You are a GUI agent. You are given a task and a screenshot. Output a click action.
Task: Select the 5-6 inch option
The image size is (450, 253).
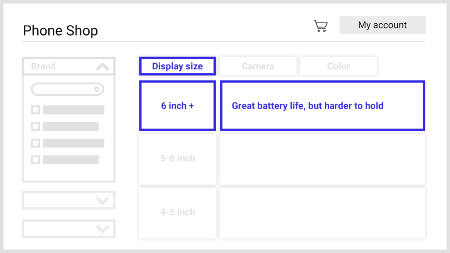pyautogui.click(x=178, y=159)
